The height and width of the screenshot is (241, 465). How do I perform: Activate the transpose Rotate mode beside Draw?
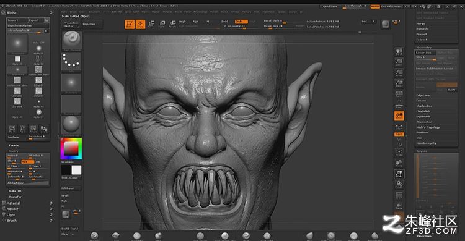tap(172, 23)
